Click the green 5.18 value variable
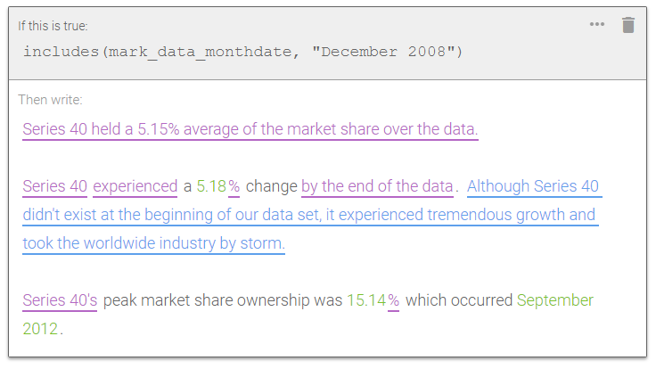This screenshot has height=369, width=656. [211, 186]
